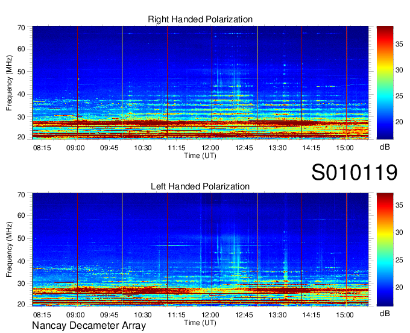Pick the Left Handed Polarization colorbar
The width and height of the screenshot is (410, 333).
pyautogui.click(x=385, y=250)
